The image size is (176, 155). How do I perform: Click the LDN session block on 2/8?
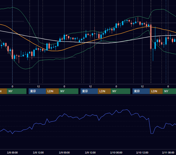pos(53,91)
